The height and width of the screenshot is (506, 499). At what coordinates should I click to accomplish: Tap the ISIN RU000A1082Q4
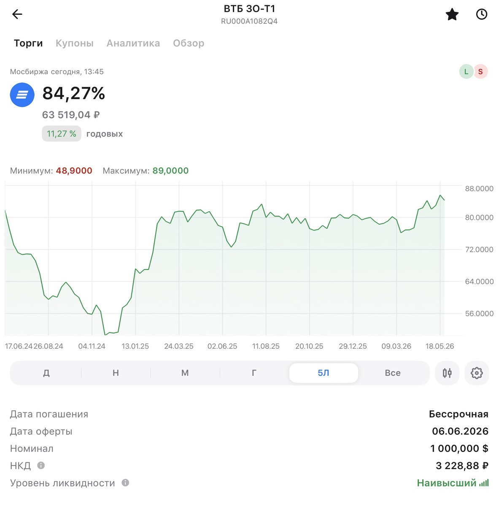point(249,21)
